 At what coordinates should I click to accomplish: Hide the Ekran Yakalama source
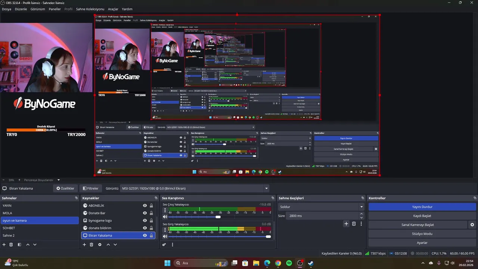pos(145,235)
